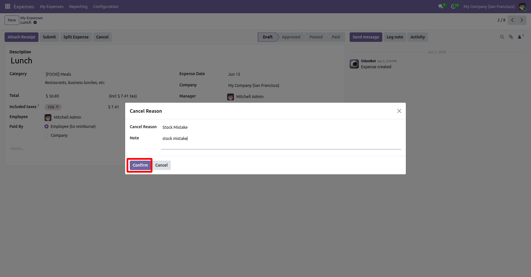Confirm the cancel reason
This screenshot has height=277, width=531.
click(x=140, y=165)
